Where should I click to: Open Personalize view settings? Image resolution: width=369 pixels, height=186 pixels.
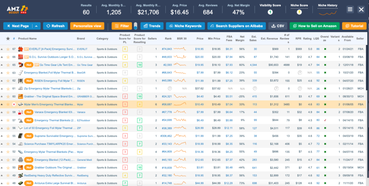pyautogui.click(x=87, y=26)
